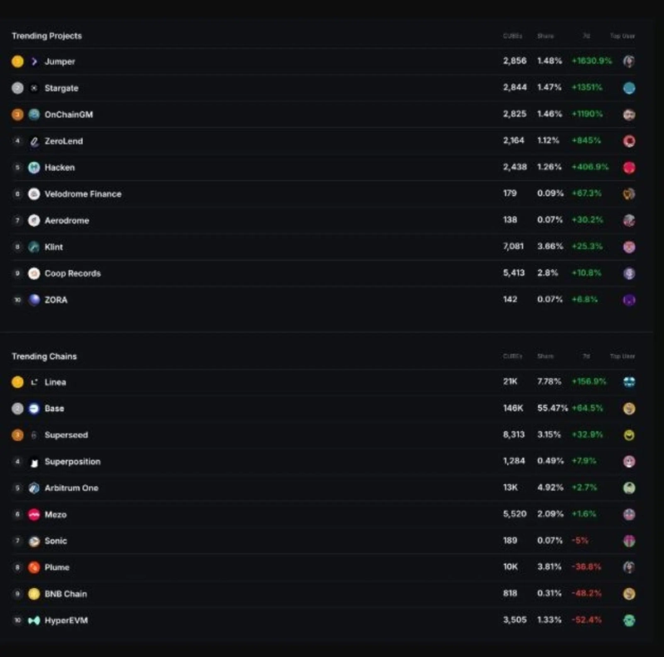Open the ZeroLend project link
Screen dimensions: 664x657
point(64,141)
